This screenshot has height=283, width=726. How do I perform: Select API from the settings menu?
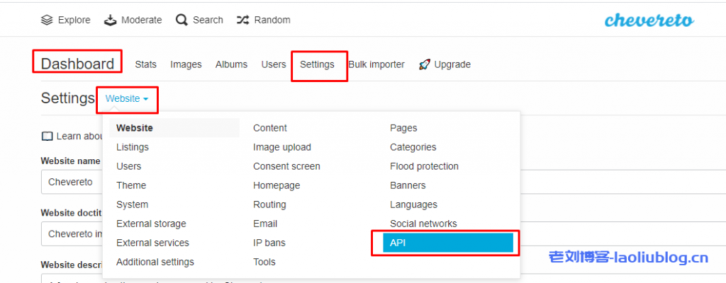447,243
